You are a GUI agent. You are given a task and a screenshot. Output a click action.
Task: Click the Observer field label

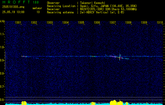[53, 3]
